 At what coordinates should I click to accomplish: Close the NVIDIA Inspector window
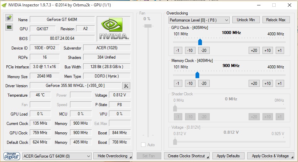[x=290, y=5]
